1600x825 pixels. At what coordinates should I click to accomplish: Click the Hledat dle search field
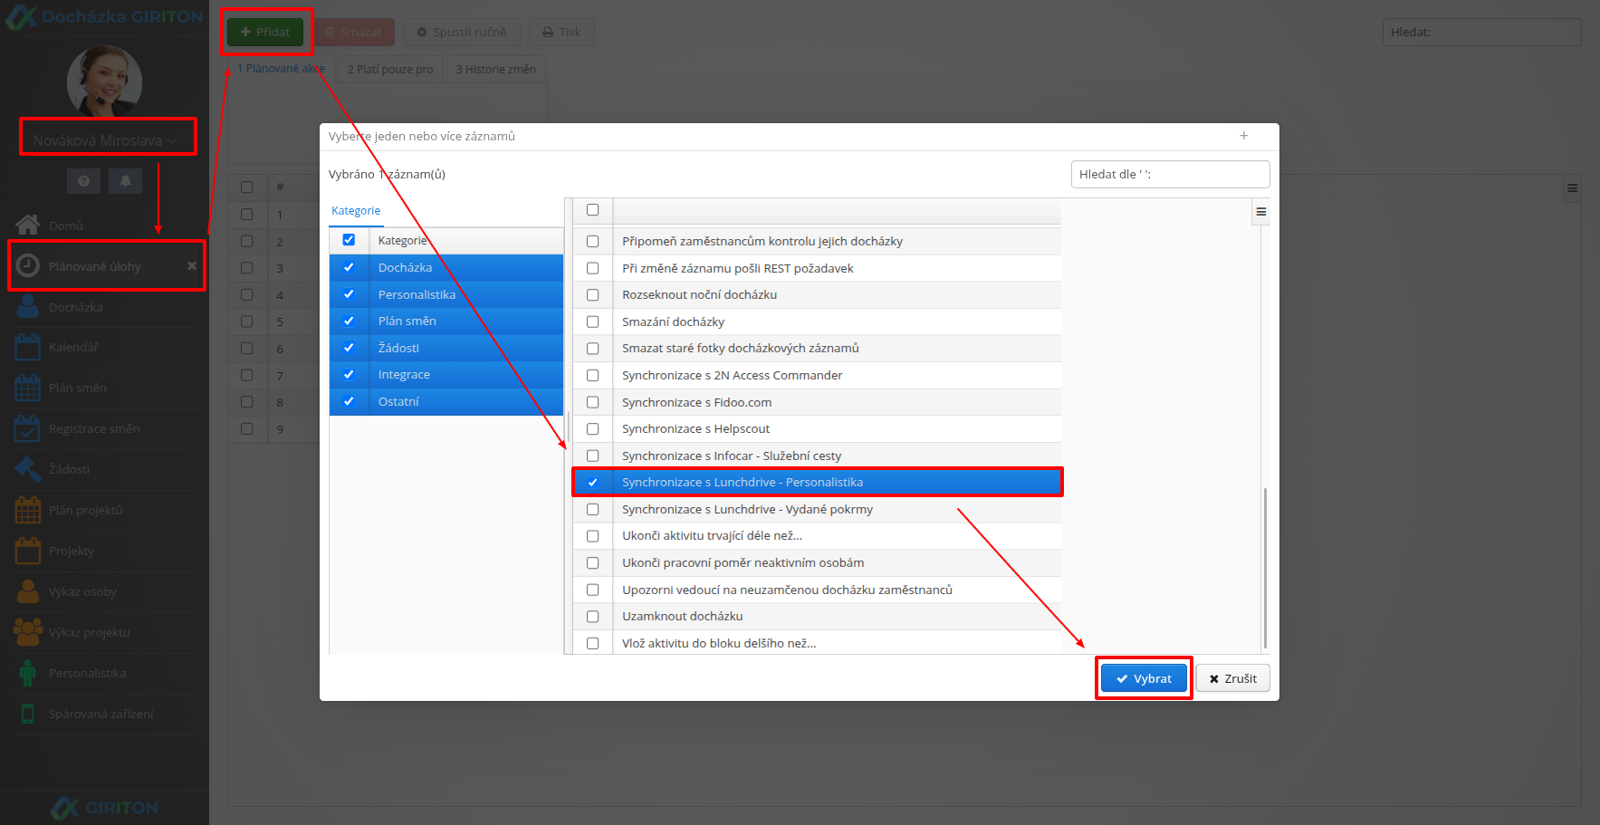point(1170,174)
